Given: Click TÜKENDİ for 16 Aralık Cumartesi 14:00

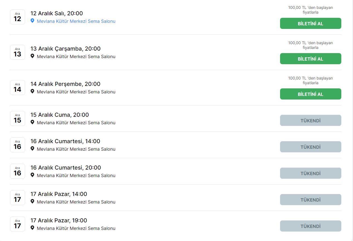Looking at the screenshot, I should [x=310, y=147].
